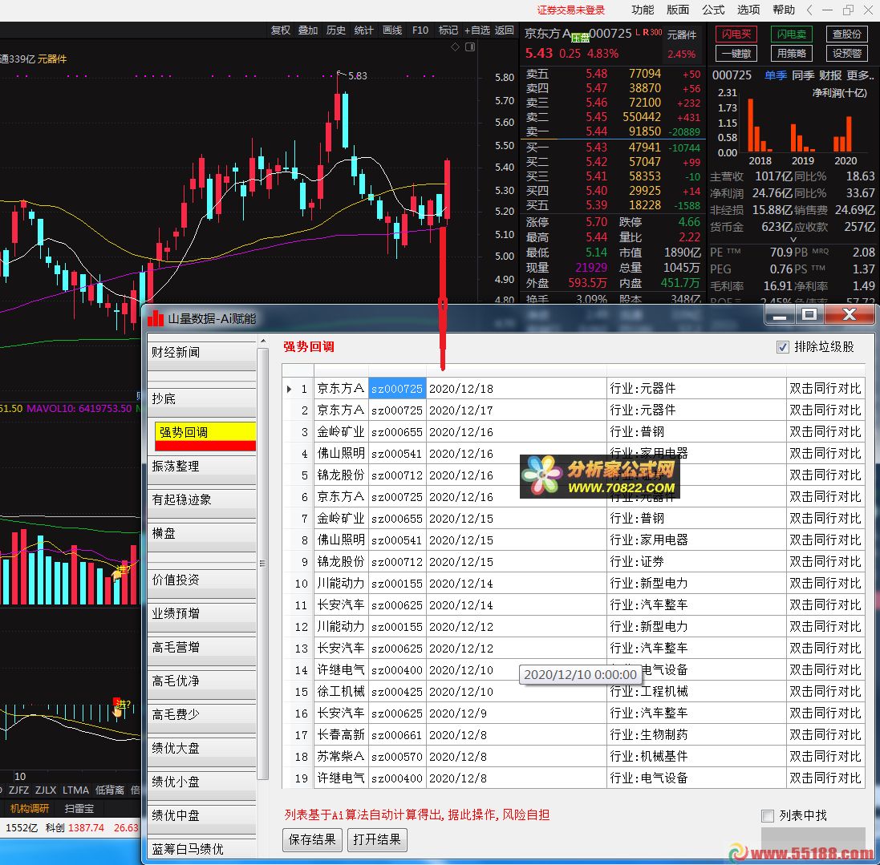Open the 公式 menu

(x=713, y=10)
